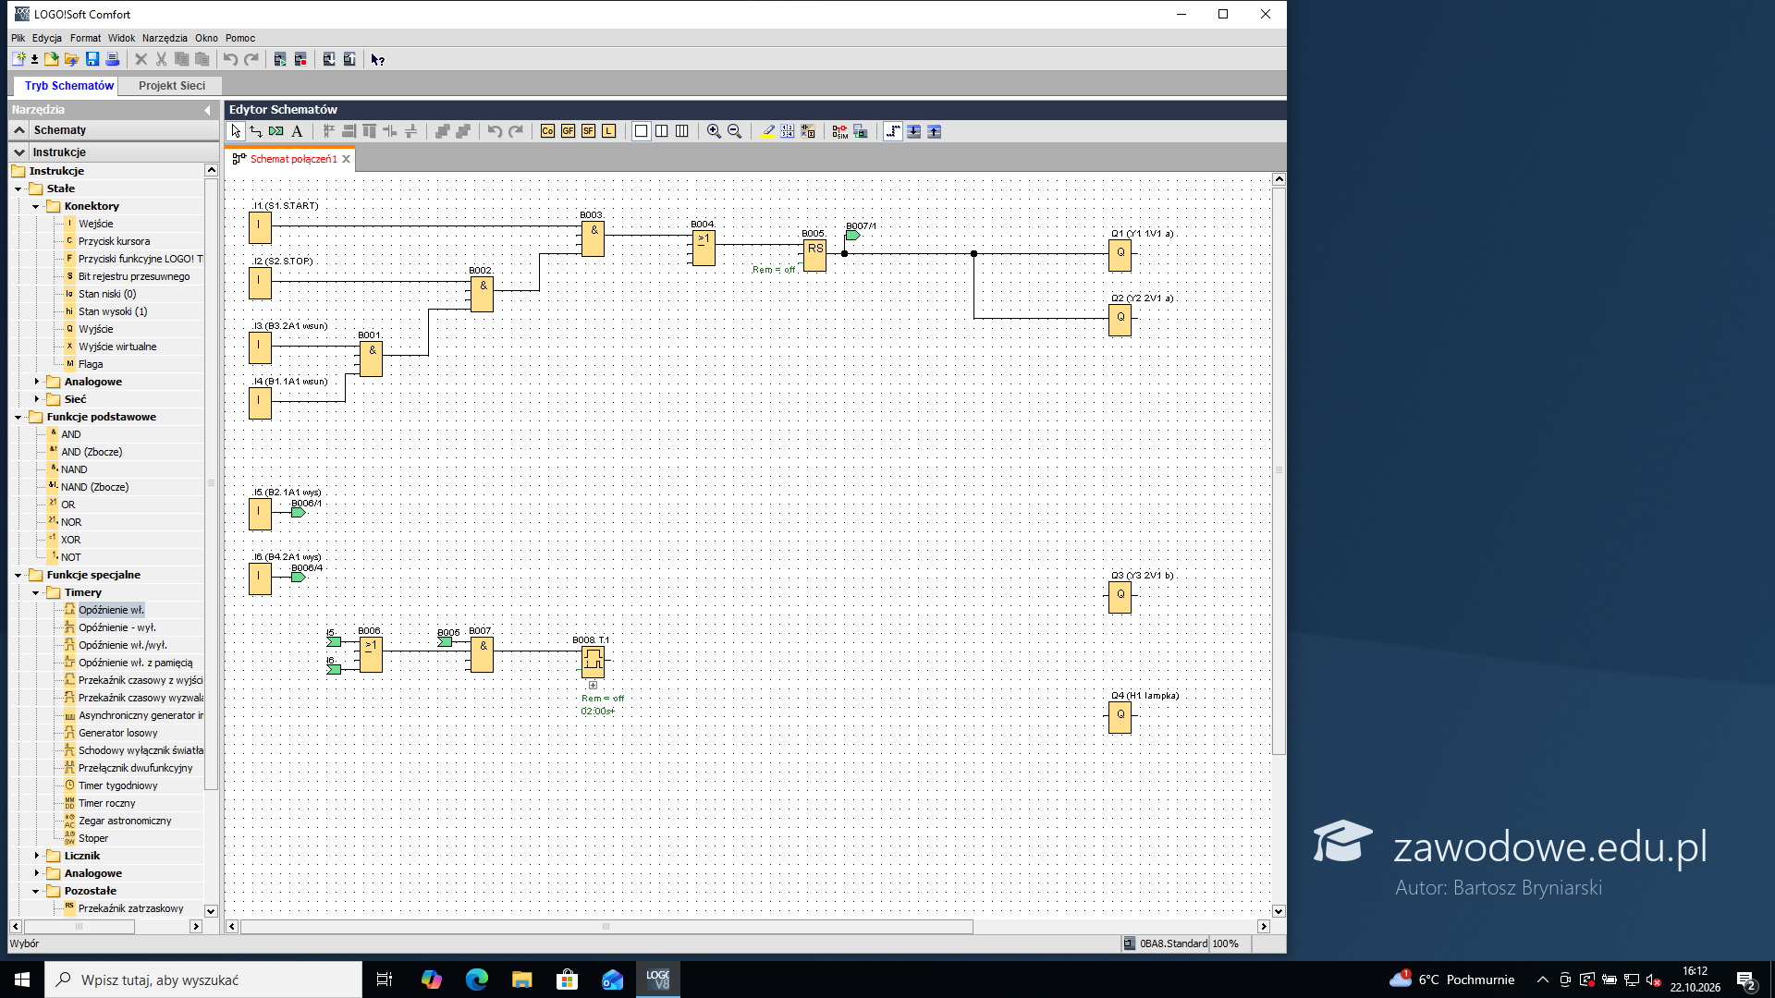Switch to single-window editor view
This screenshot has width=1775, height=998.
(641, 131)
